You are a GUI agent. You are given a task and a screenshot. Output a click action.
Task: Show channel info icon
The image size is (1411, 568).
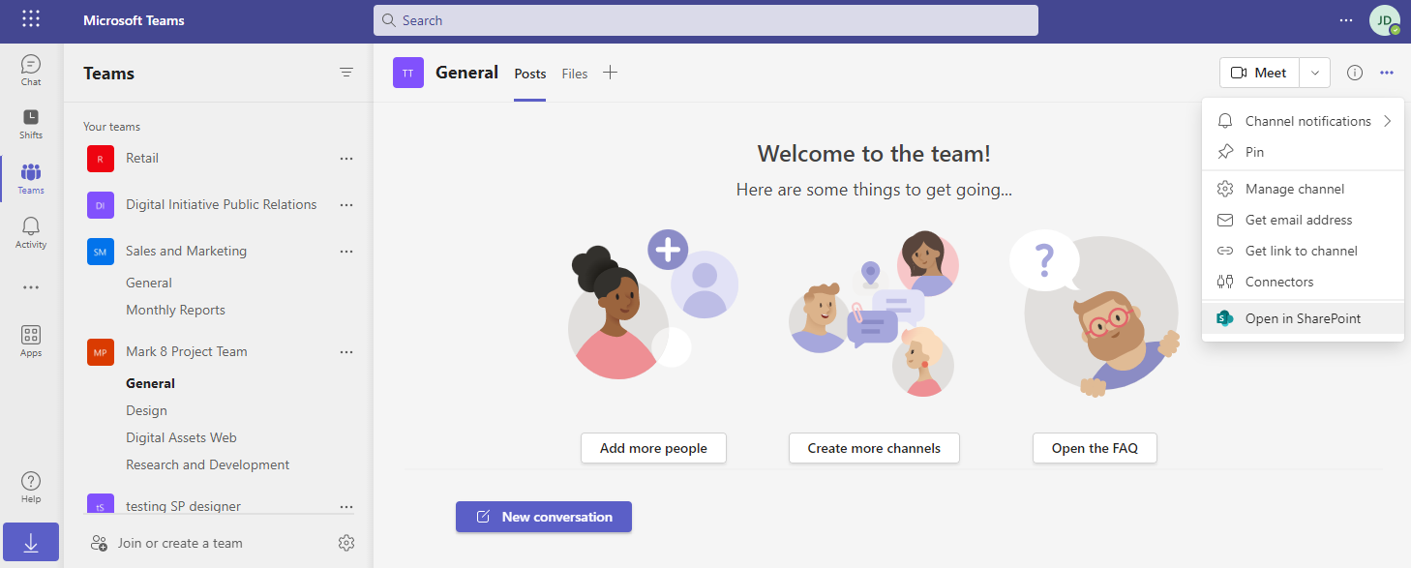click(x=1355, y=73)
